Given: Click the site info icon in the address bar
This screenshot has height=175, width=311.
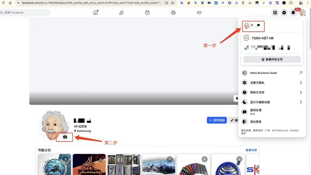Looking at the screenshot, I should point(18,3).
